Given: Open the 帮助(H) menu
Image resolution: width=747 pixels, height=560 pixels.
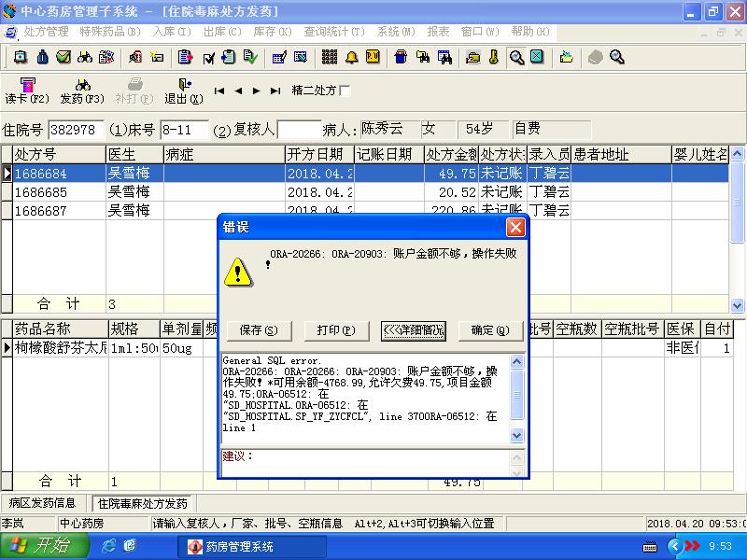Looking at the screenshot, I should (529, 32).
